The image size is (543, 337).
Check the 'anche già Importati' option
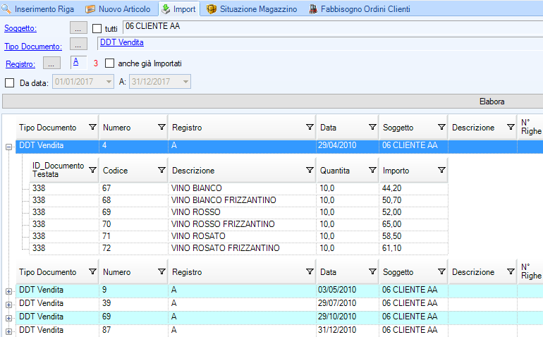109,63
